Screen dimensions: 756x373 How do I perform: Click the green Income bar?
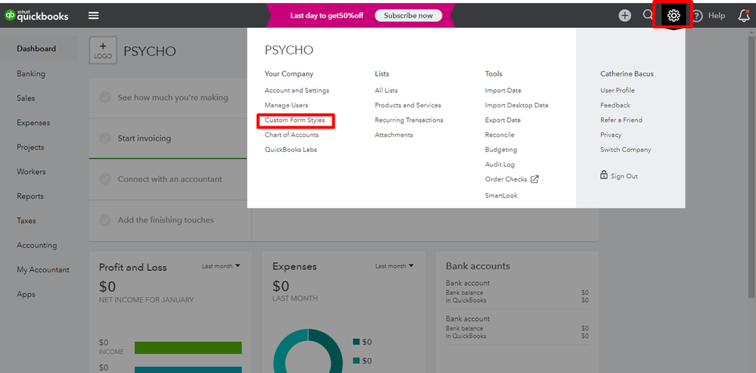click(186, 347)
